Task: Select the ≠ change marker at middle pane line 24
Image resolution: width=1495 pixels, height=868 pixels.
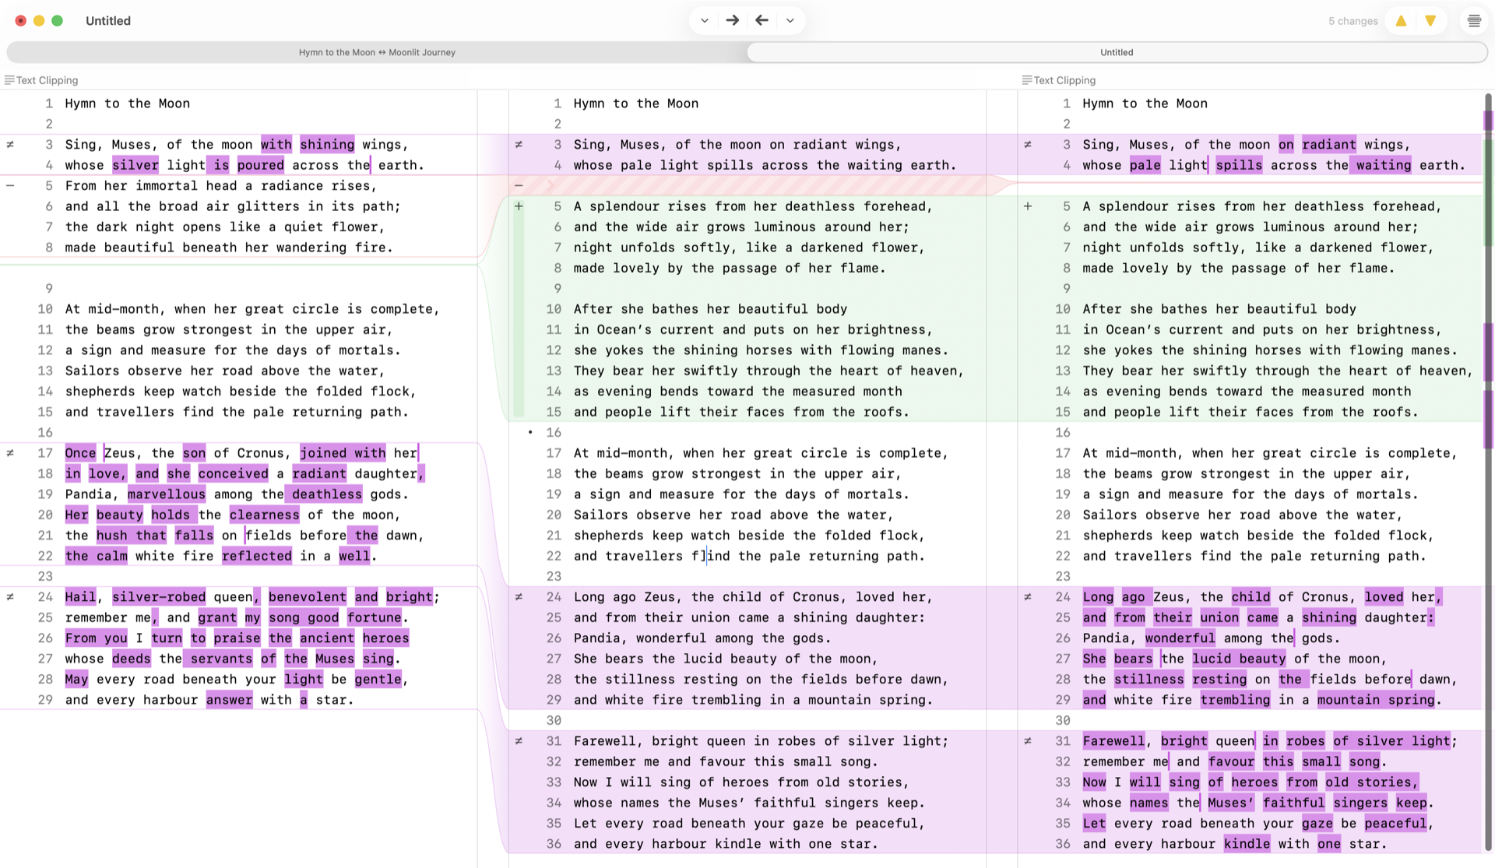Action: coord(519,596)
